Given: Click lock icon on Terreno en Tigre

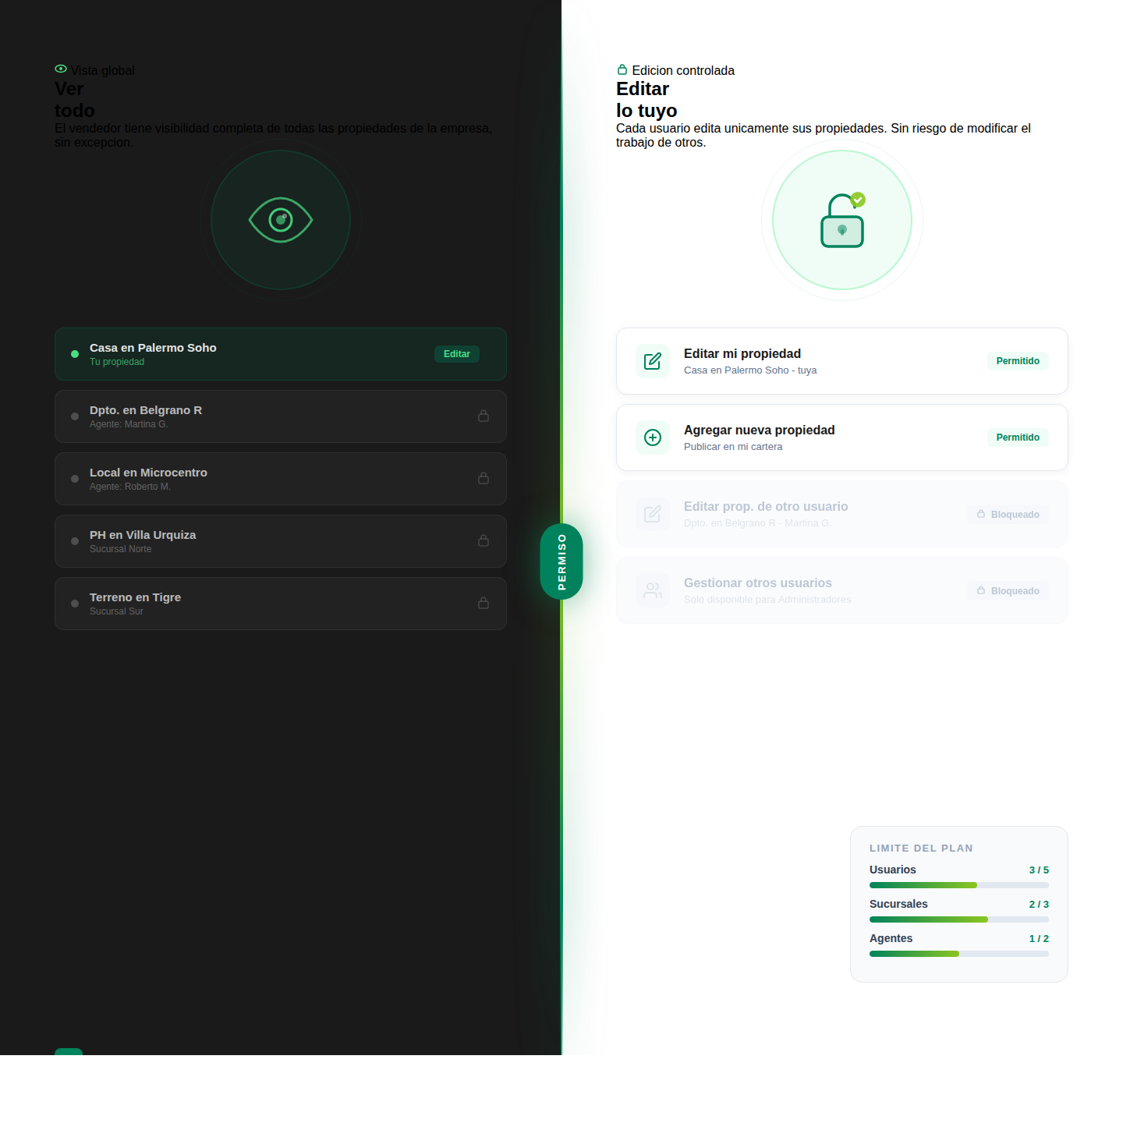Looking at the screenshot, I should click(x=484, y=604).
